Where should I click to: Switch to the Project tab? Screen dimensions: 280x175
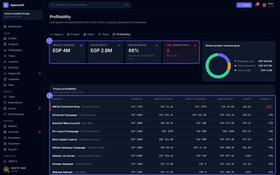pyautogui.click(x=73, y=34)
